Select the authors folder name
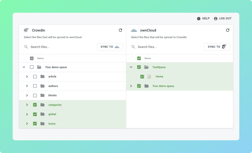252x153 pixels. tap(53, 86)
